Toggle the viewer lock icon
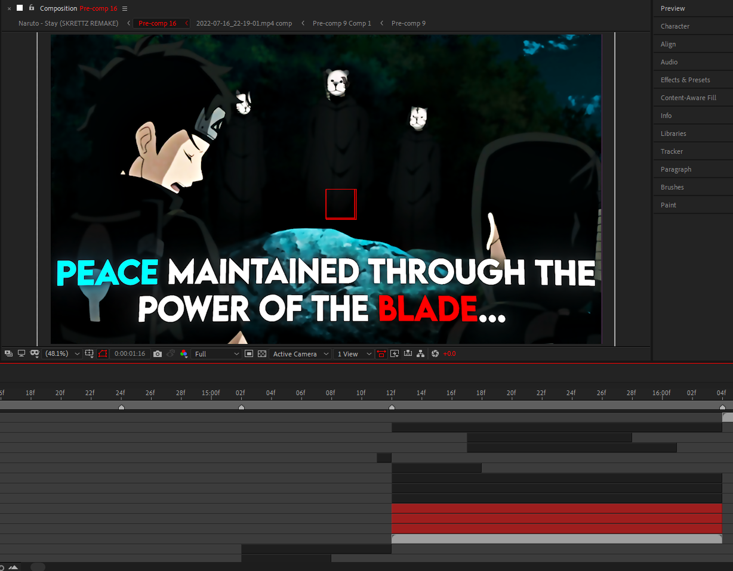Image resolution: width=733 pixels, height=571 pixels. pos(32,8)
